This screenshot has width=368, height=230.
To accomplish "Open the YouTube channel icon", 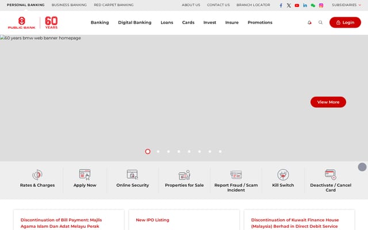I will 297,5.
